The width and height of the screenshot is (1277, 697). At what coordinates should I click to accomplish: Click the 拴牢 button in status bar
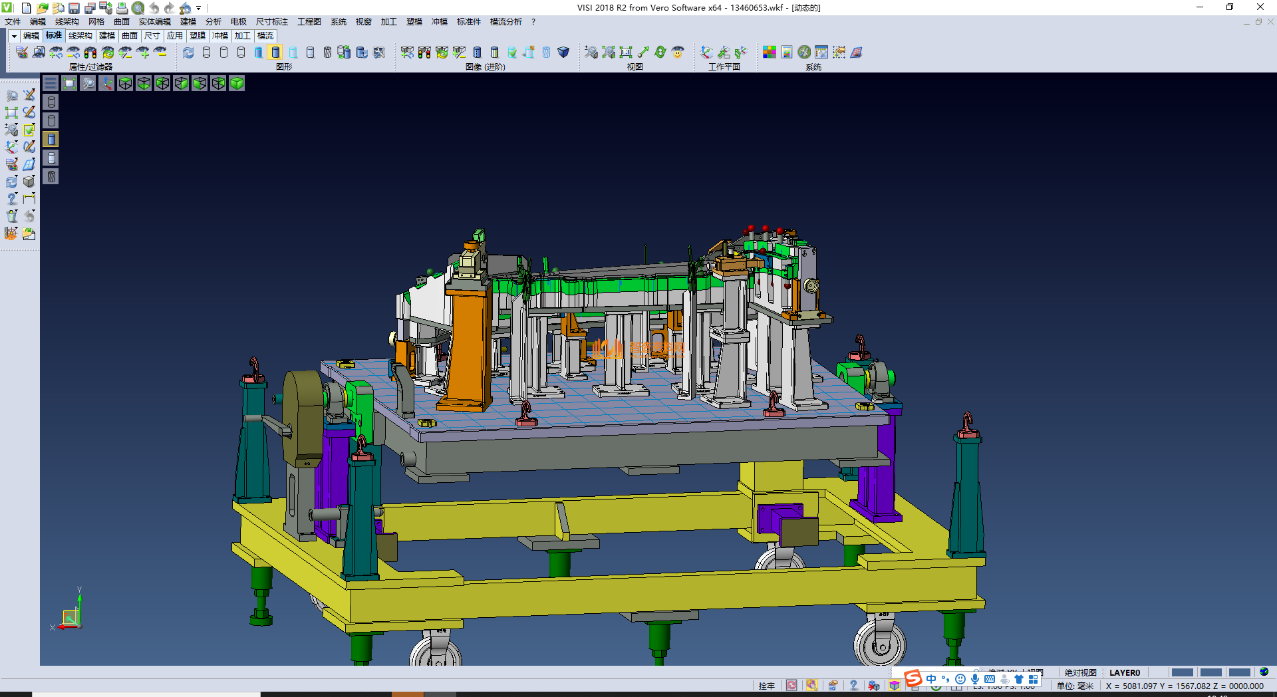pos(766,686)
